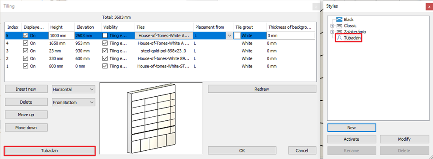Screen dimensions: 433x159
Task: Click the white Tile grout color swatch
Action: click(x=237, y=35)
